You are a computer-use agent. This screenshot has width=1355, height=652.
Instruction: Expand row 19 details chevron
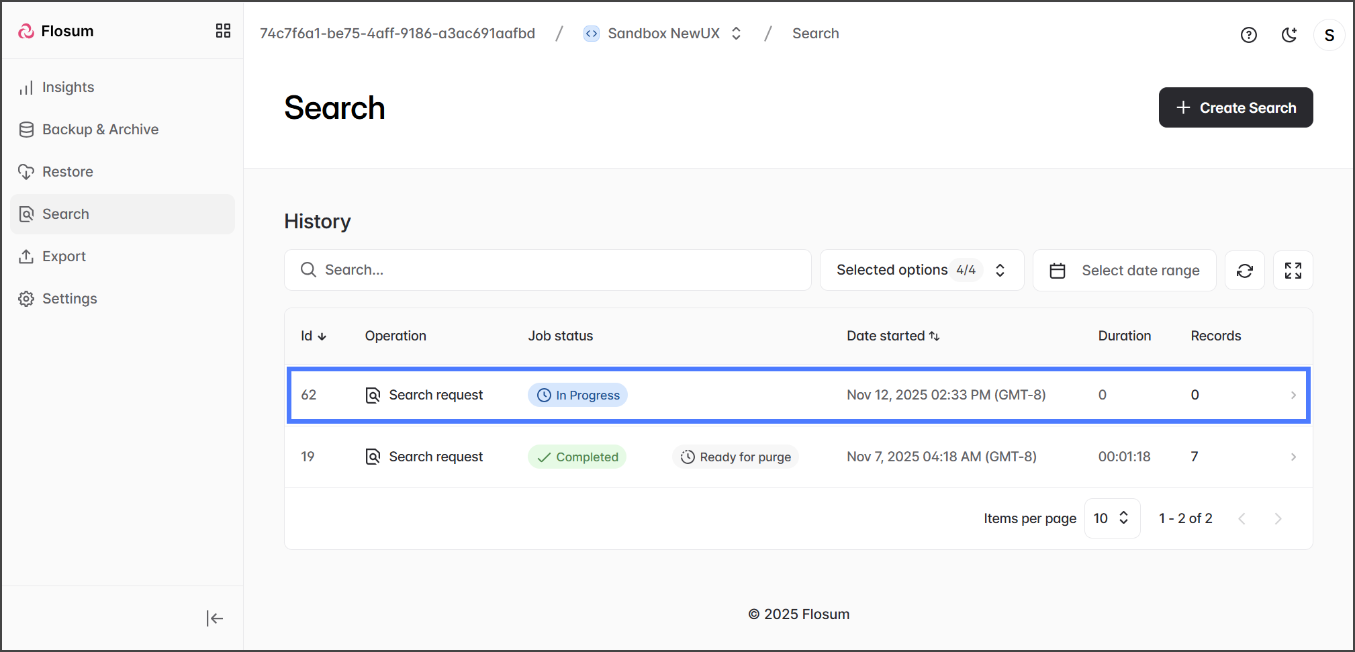1293,457
